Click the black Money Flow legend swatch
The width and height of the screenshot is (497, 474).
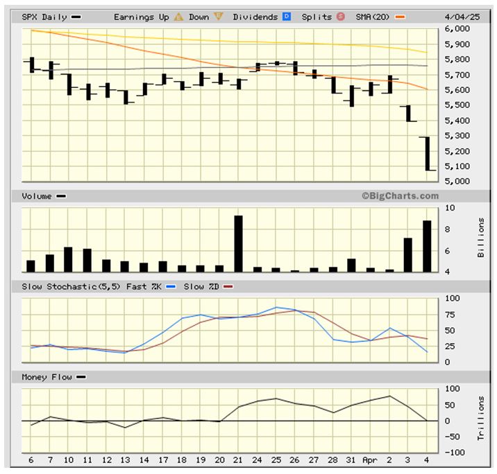pos(81,377)
